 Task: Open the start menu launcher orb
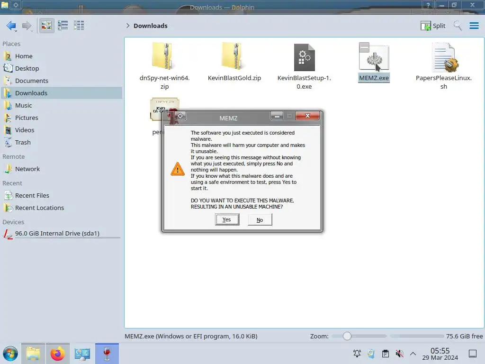[x=10, y=354]
